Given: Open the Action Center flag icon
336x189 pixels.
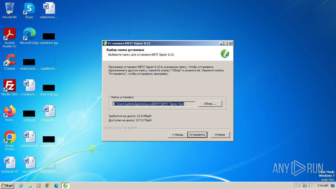Looking at the screenshot, I should tap(311, 186).
